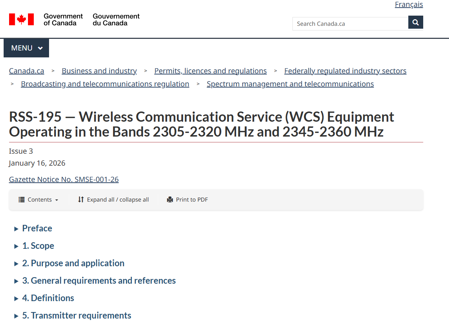Click the Search Canada.ca input field
This screenshot has height=324, width=449.
point(350,24)
